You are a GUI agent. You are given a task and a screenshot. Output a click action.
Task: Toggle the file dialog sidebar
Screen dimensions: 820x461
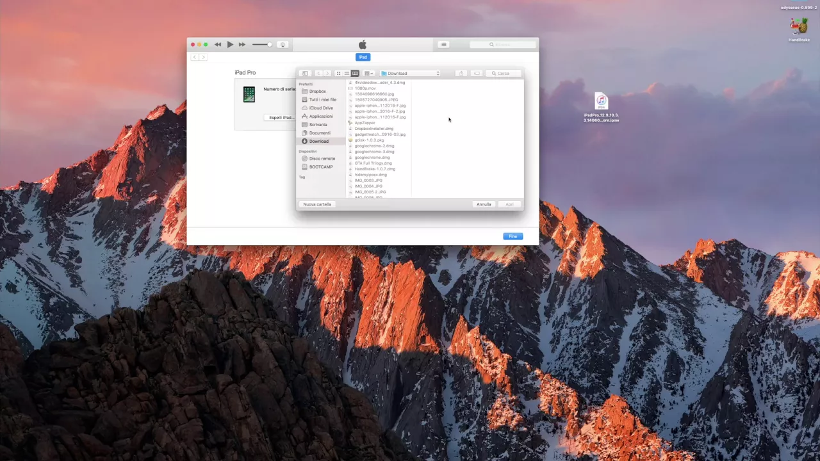pos(305,73)
